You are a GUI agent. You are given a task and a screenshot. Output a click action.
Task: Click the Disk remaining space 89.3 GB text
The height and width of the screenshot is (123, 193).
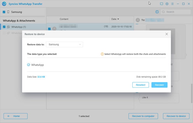click(151, 77)
